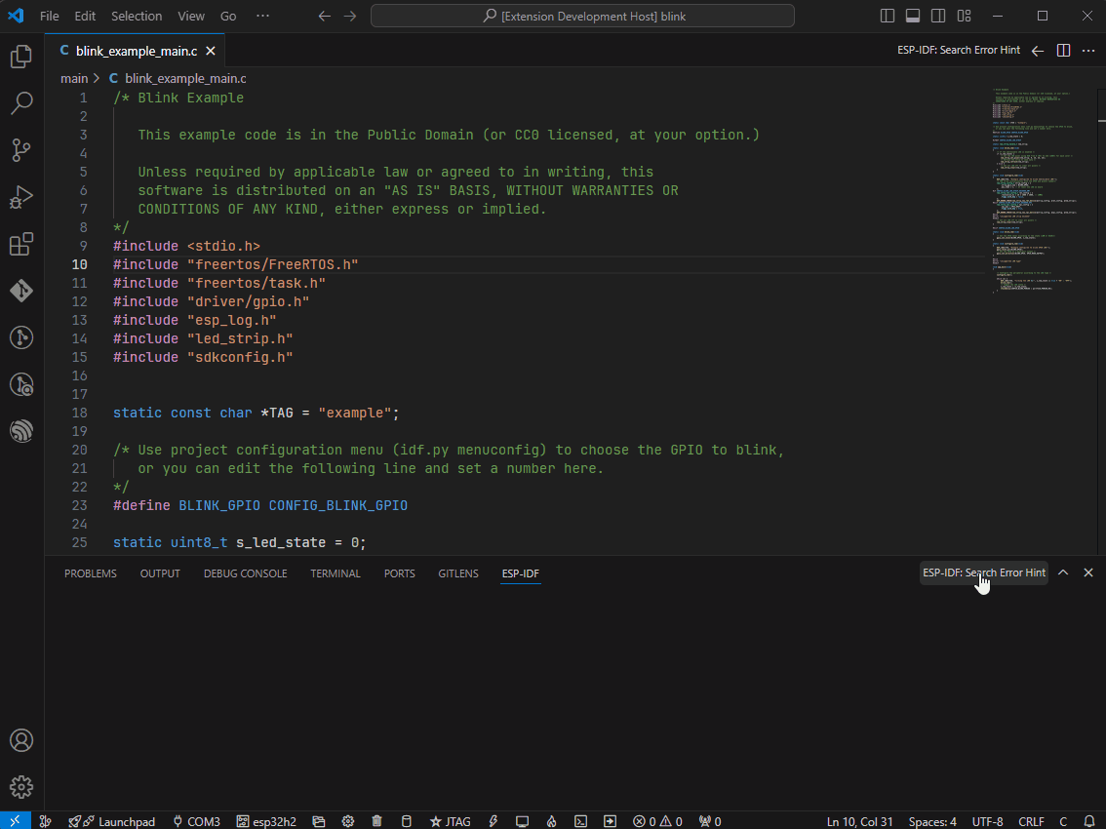Open Source Control view

pyautogui.click(x=21, y=149)
